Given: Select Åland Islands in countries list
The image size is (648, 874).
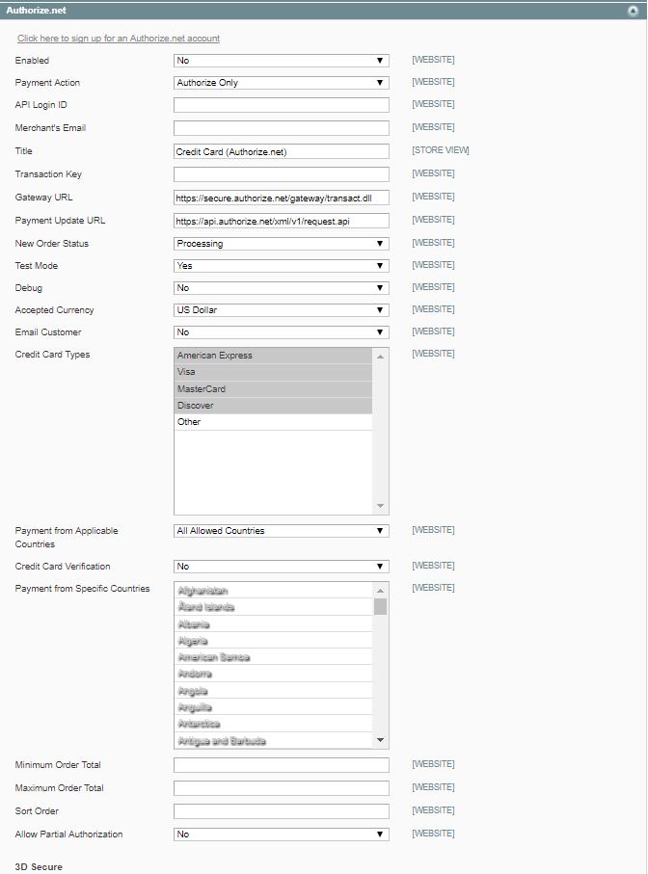Looking at the screenshot, I should point(273,607).
